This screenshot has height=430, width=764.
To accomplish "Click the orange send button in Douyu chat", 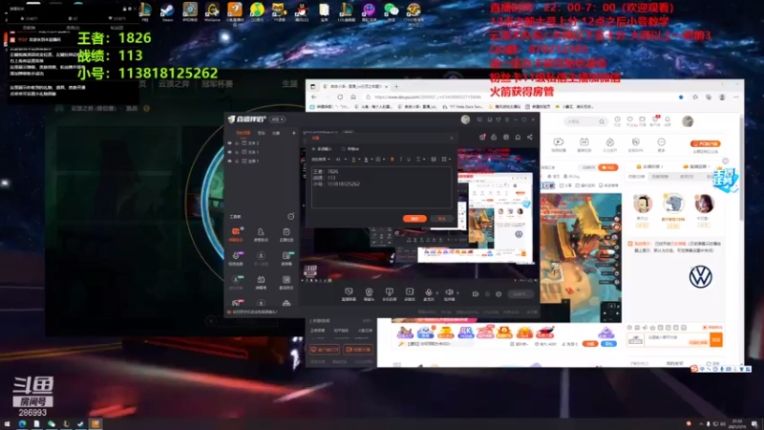I will [715, 340].
